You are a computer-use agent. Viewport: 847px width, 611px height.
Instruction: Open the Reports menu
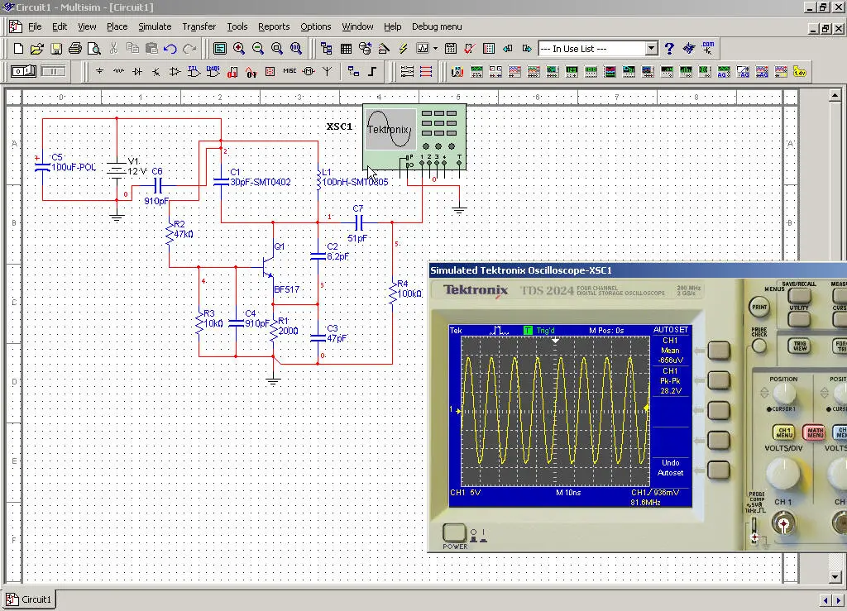pos(274,26)
